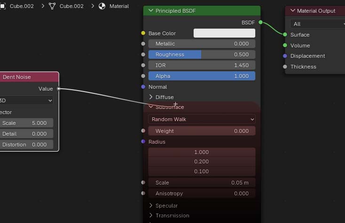Open the All target dropdown in Material Output
The image size is (345, 223).
(x=317, y=24)
